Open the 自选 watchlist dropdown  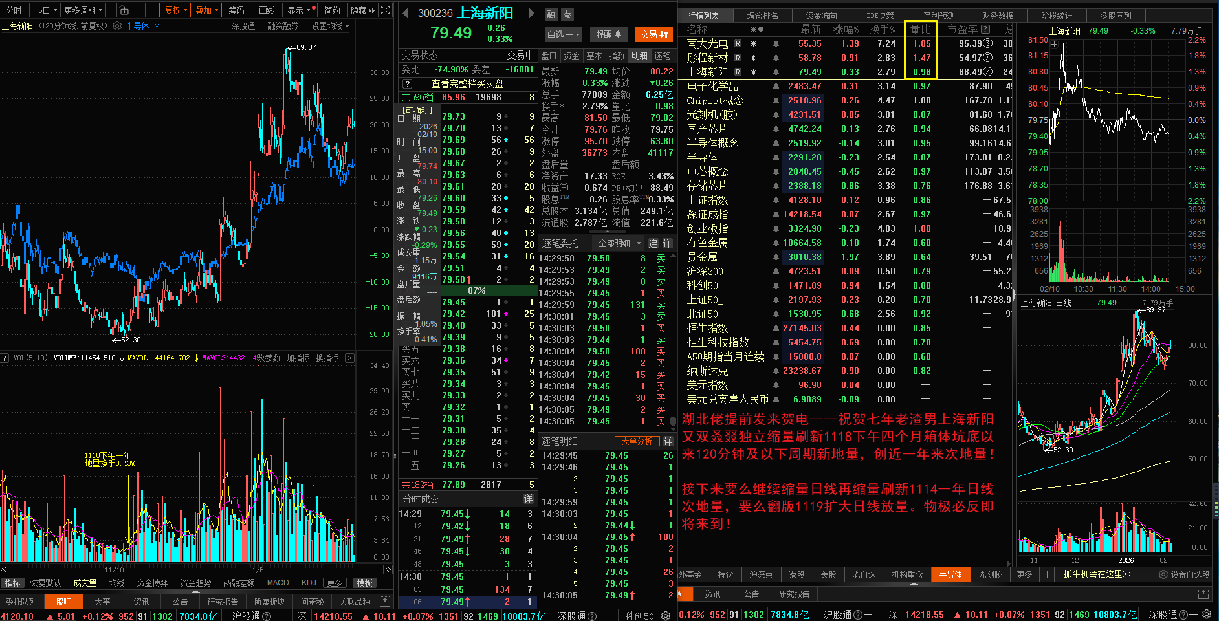click(563, 34)
